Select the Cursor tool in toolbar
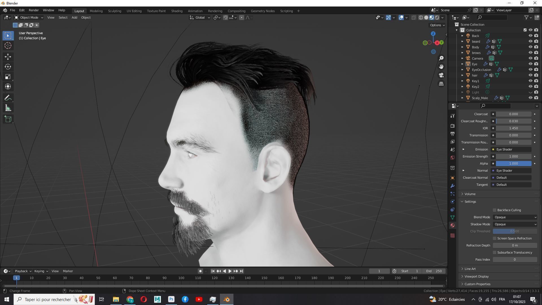Image resolution: width=542 pixels, height=305 pixels. click(x=8, y=45)
